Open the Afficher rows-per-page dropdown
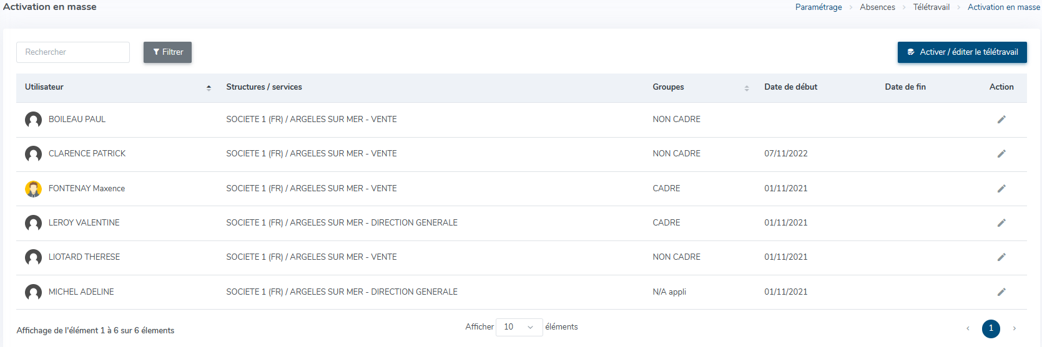 (x=519, y=327)
